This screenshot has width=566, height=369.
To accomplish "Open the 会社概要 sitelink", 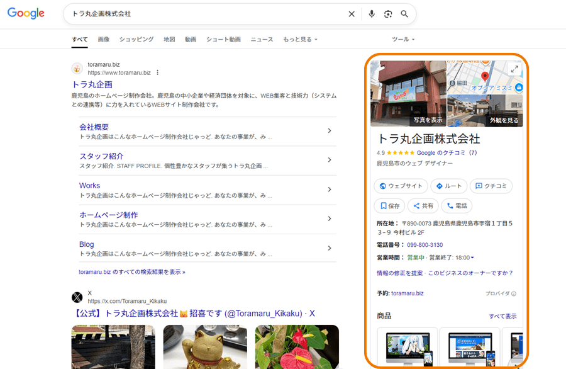I will 94,127.
